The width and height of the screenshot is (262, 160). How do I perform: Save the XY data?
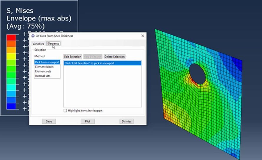(49, 121)
